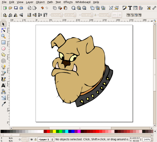This screenshot has width=157, height=142.
Task: Select the Gradient tool
Action: tap(4, 98)
